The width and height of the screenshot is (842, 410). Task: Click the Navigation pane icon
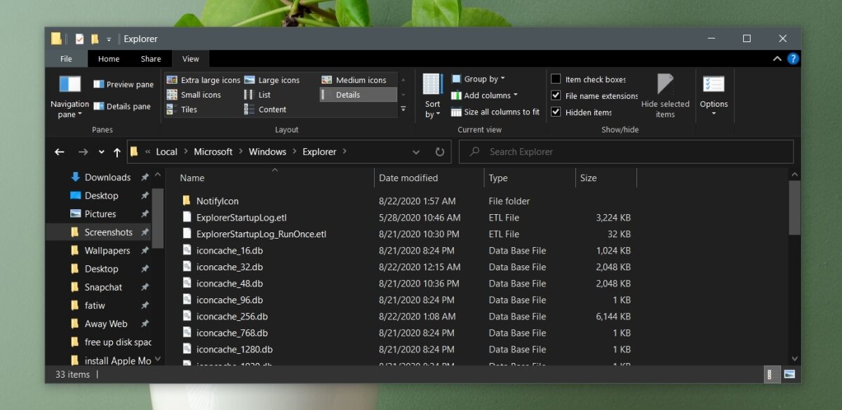(x=69, y=85)
